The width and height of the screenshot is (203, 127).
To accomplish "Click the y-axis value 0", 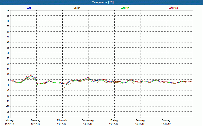I will coord(9,85).
